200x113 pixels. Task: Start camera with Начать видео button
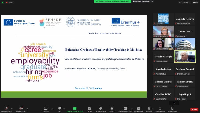(x=21, y=108)
